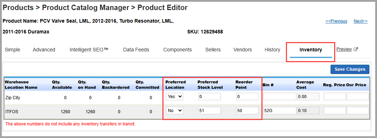Focus the empty Bin # field for Zip City
The image size is (377, 138).
click(280, 96)
